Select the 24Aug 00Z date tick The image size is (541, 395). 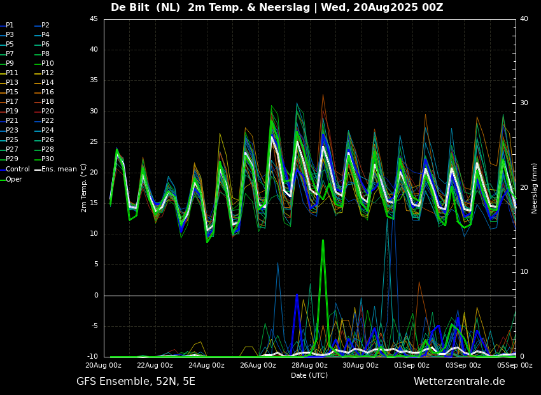coord(206,365)
